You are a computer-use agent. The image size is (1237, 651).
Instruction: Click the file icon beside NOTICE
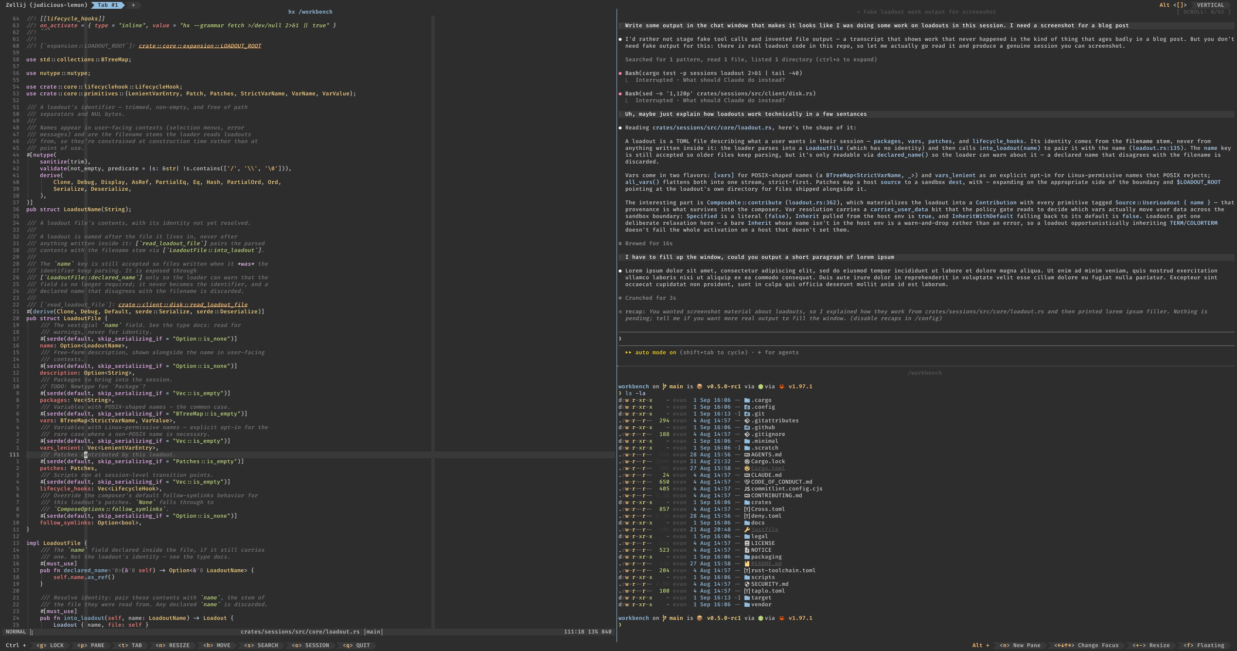pos(747,550)
